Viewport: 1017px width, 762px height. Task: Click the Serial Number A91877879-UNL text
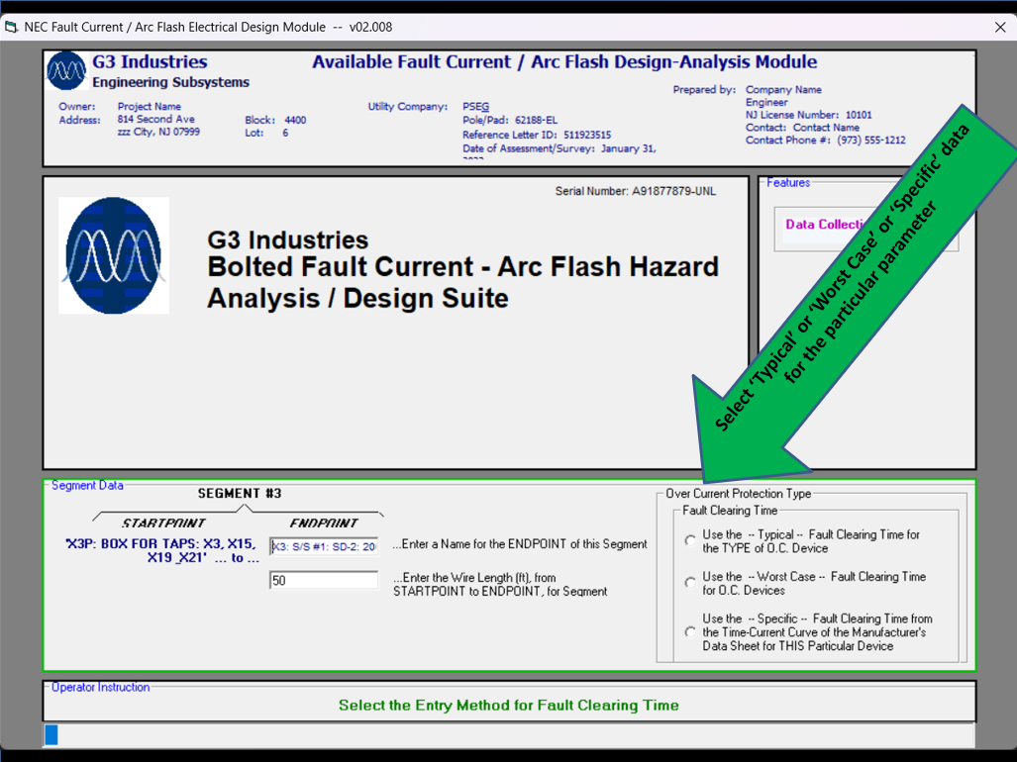(635, 191)
